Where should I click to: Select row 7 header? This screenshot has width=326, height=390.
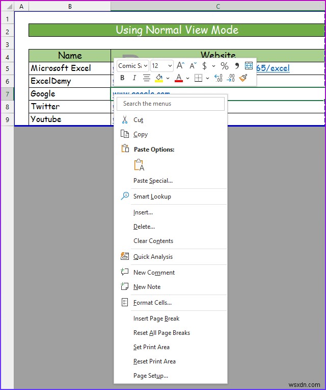coord(8,94)
